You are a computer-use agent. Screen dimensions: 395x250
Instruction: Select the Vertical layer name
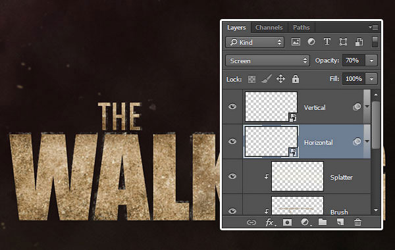tap(315, 108)
